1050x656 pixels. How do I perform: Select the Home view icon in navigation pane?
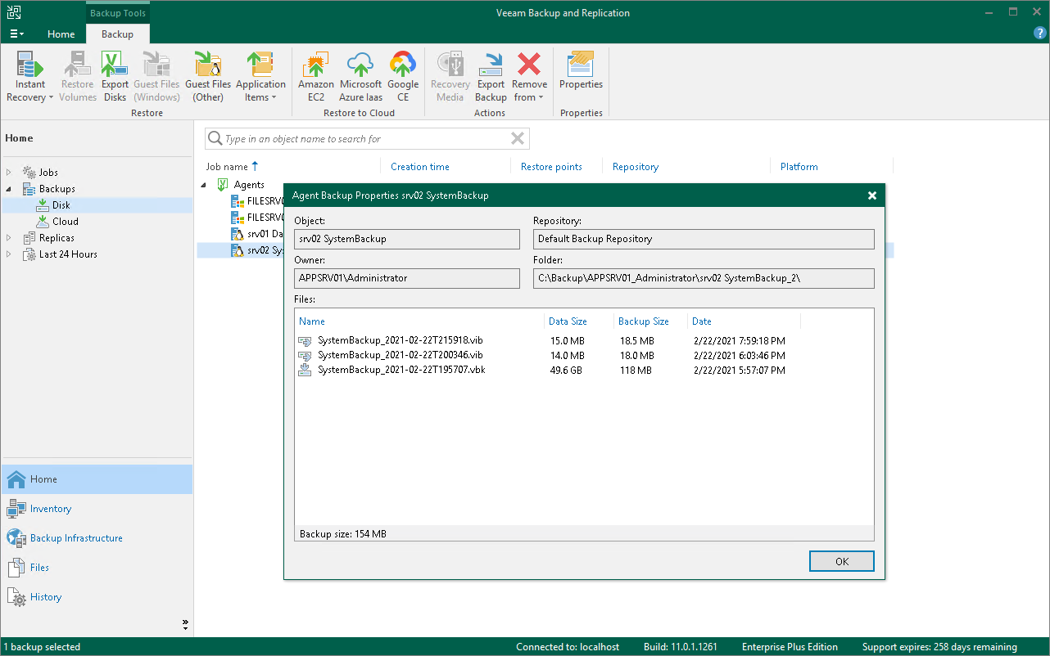pyautogui.click(x=16, y=479)
